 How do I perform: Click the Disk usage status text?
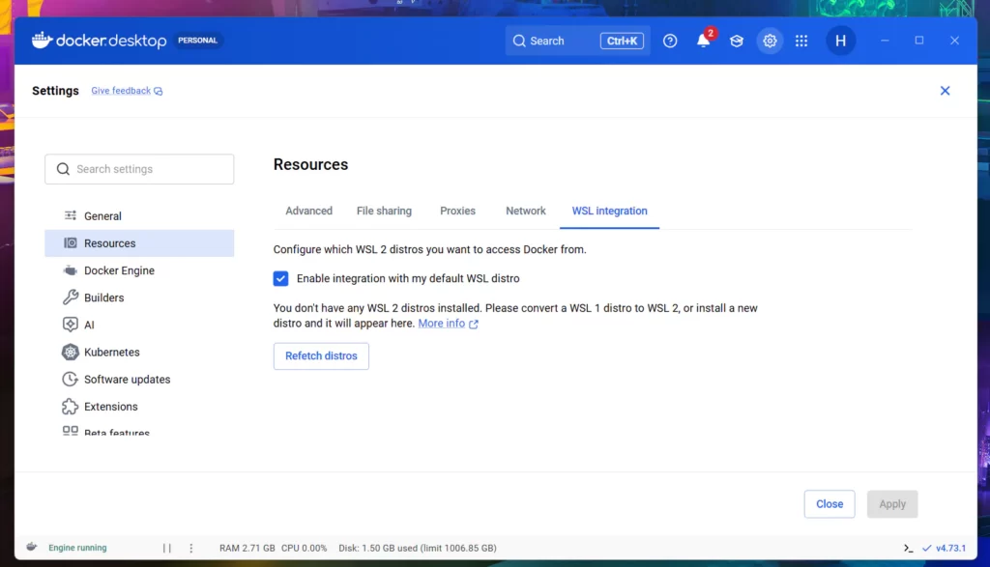pos(418,548)
